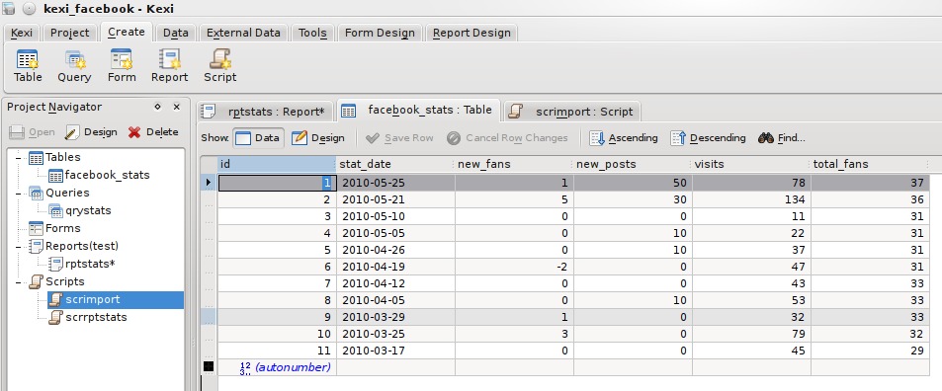Delete the selected navigator object
The image size is (942, 391).
point(153,132)
